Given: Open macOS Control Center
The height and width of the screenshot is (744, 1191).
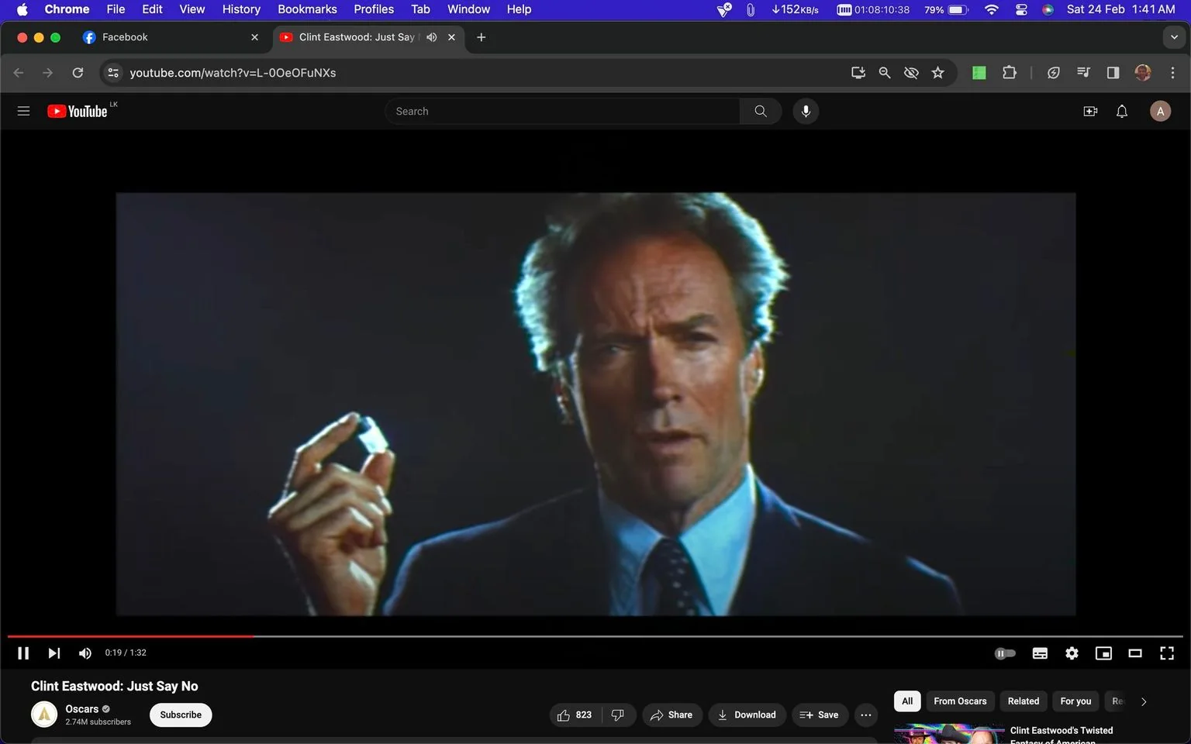Looking at the screenshot, I should pos(1021,9).
